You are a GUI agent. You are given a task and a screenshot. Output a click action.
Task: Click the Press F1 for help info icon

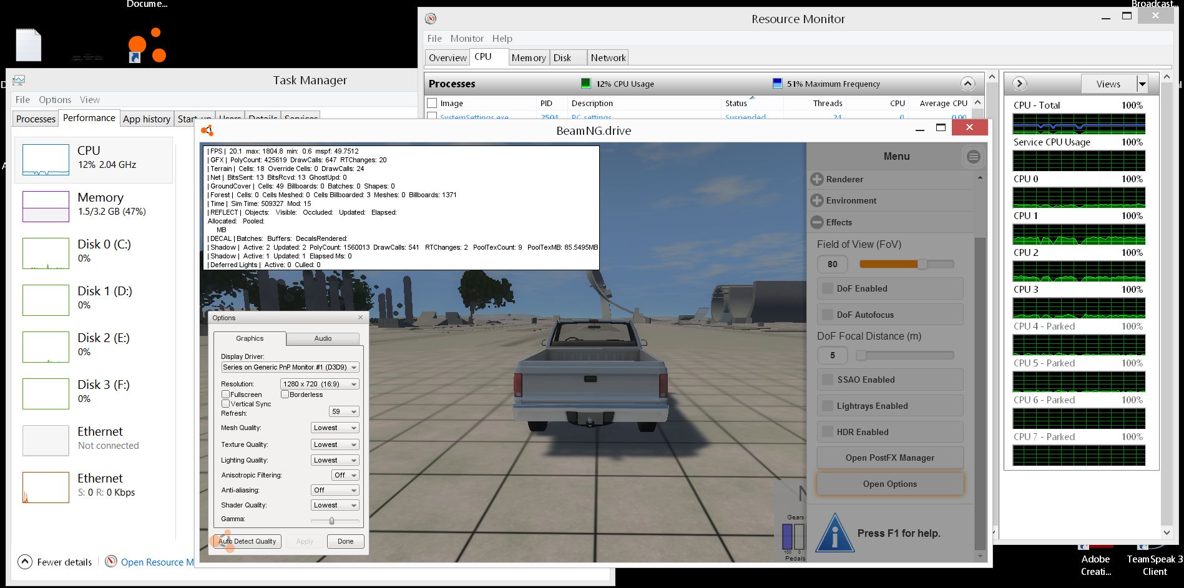(x=834, y=532)
